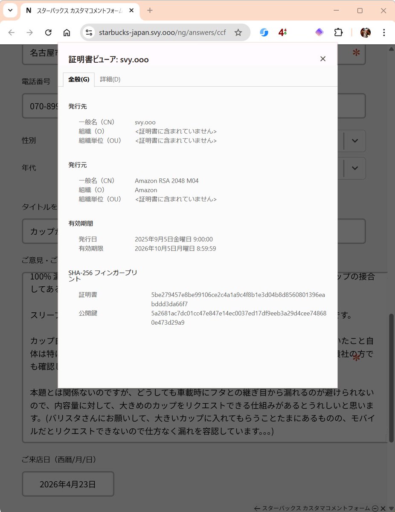Click the 有効期間 section heading
This screenshot has width=395, height=512.
click(x=81, y=223)
